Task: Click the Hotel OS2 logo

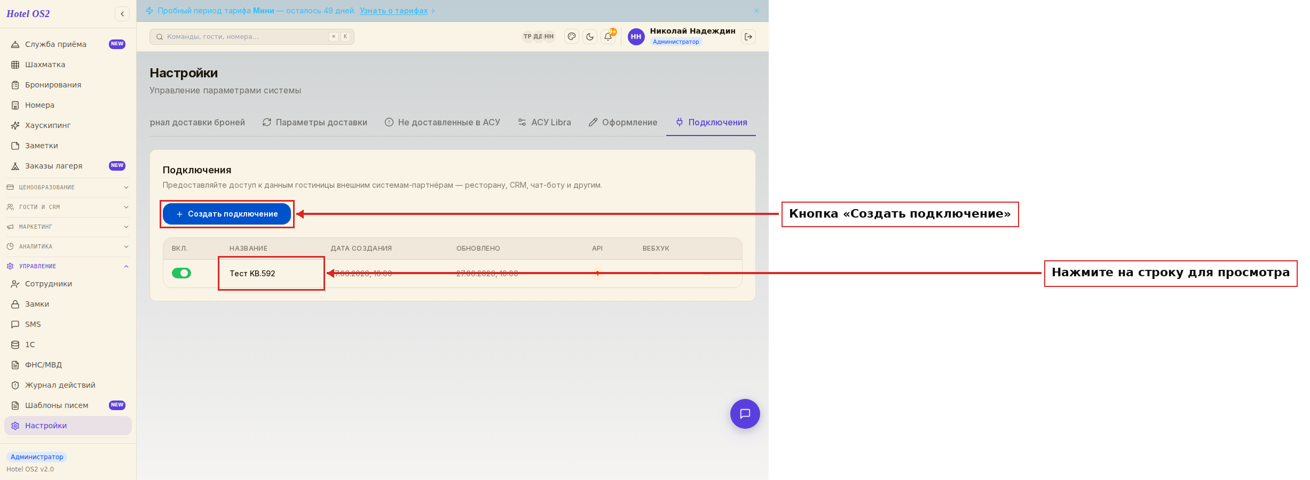Action: pyautogui.click(x=28, y=14)
